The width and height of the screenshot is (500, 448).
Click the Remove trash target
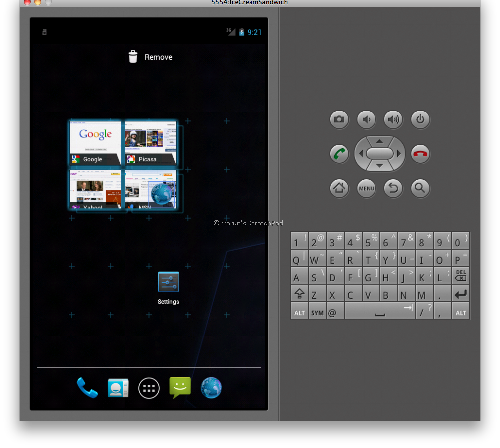pos(150,57)
